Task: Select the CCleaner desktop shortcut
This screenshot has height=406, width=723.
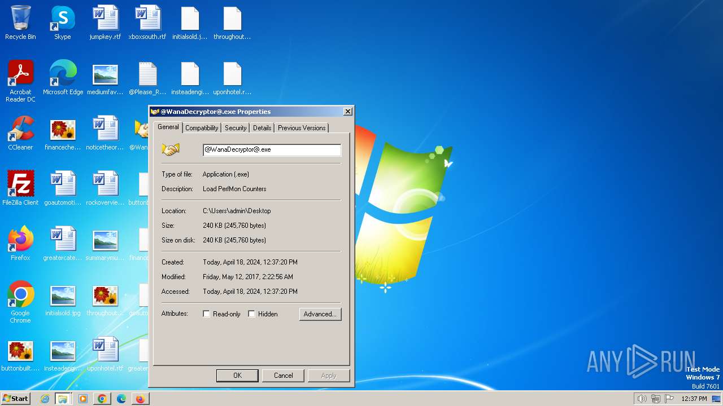Action: click(x=20, y=133)
